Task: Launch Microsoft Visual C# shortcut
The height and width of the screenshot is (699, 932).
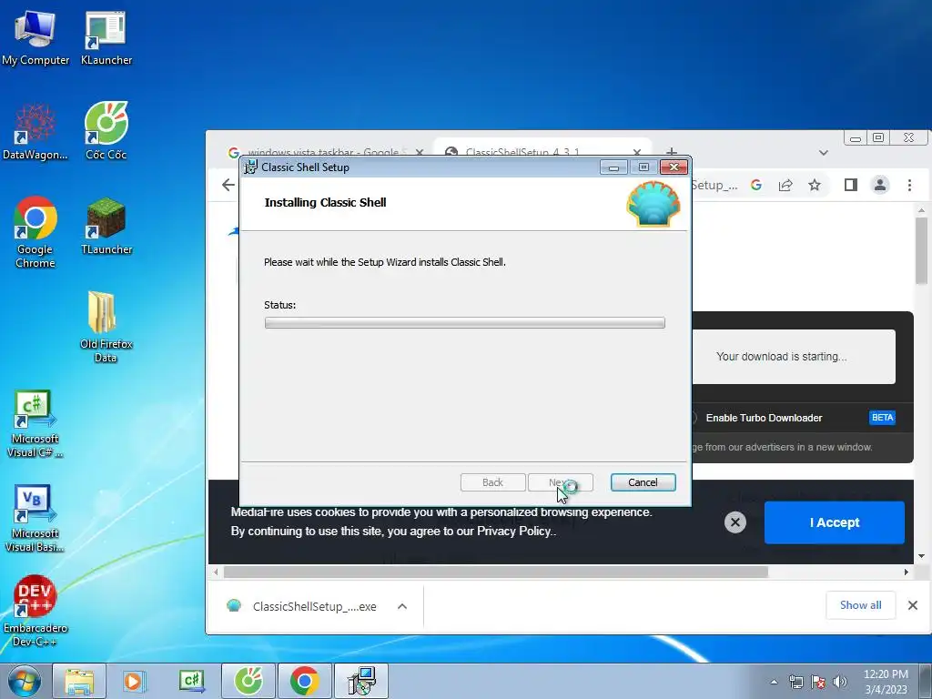Action: [35, 423]
